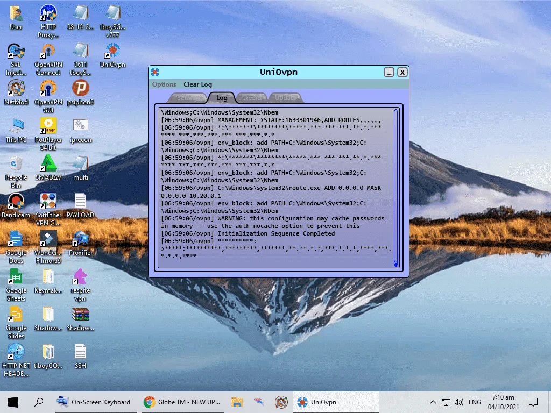
Task: Minimize UniOvpn with the ellipsis button
Action: pos(388,72)
